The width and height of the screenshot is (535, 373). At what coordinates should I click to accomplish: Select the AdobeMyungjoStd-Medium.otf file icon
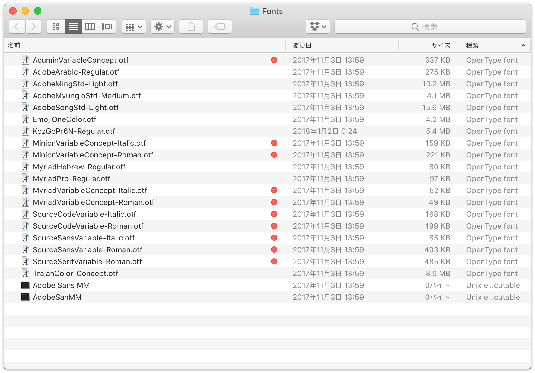point(26,95)
